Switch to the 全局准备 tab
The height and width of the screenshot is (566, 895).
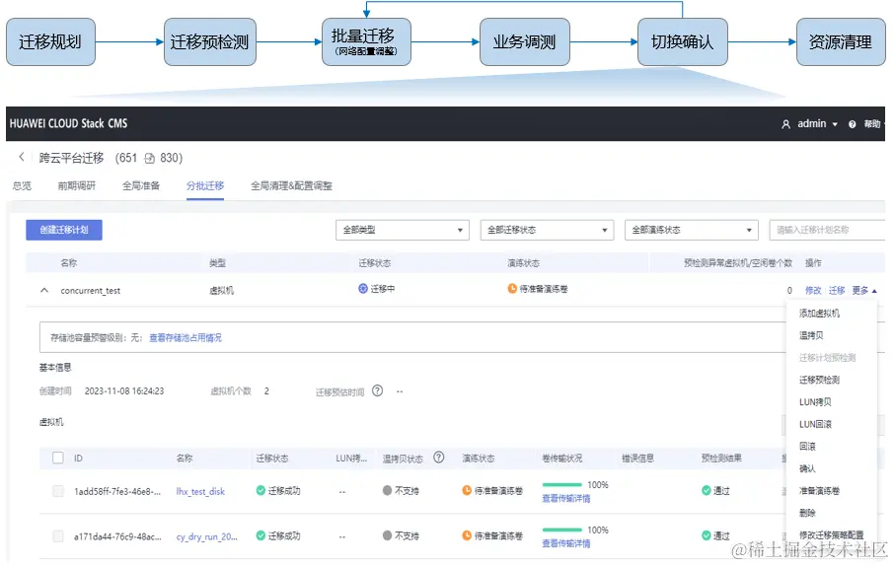tap(141, 186)
